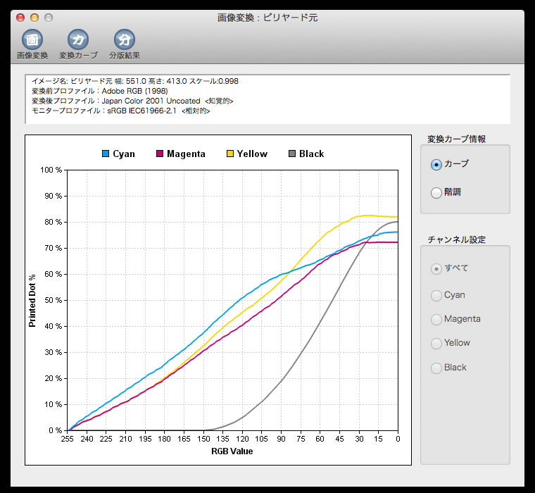Click the Printed Dot % axis label
Image resolution: width=535 pixels, height=493 pixels.
32,301
